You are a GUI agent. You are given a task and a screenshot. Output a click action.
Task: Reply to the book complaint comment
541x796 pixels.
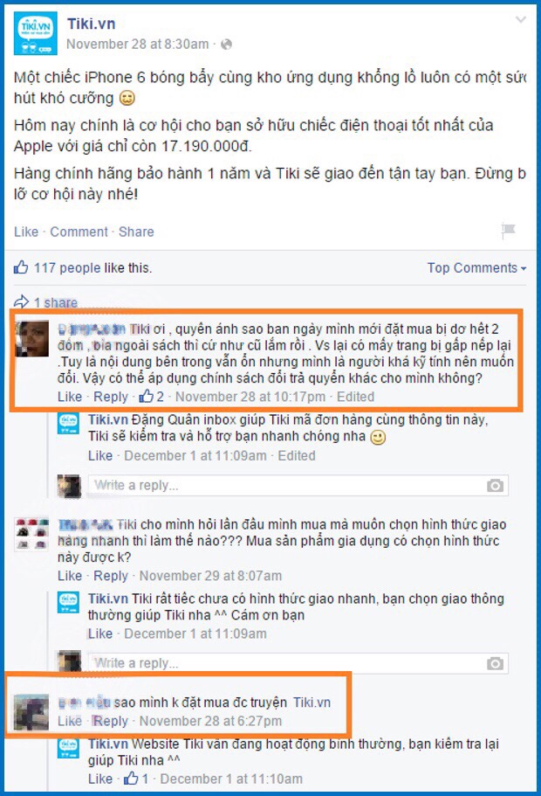[x=111, y=397]
